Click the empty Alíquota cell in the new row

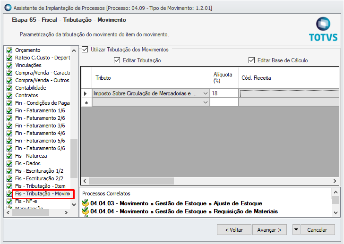pos(224,102)
